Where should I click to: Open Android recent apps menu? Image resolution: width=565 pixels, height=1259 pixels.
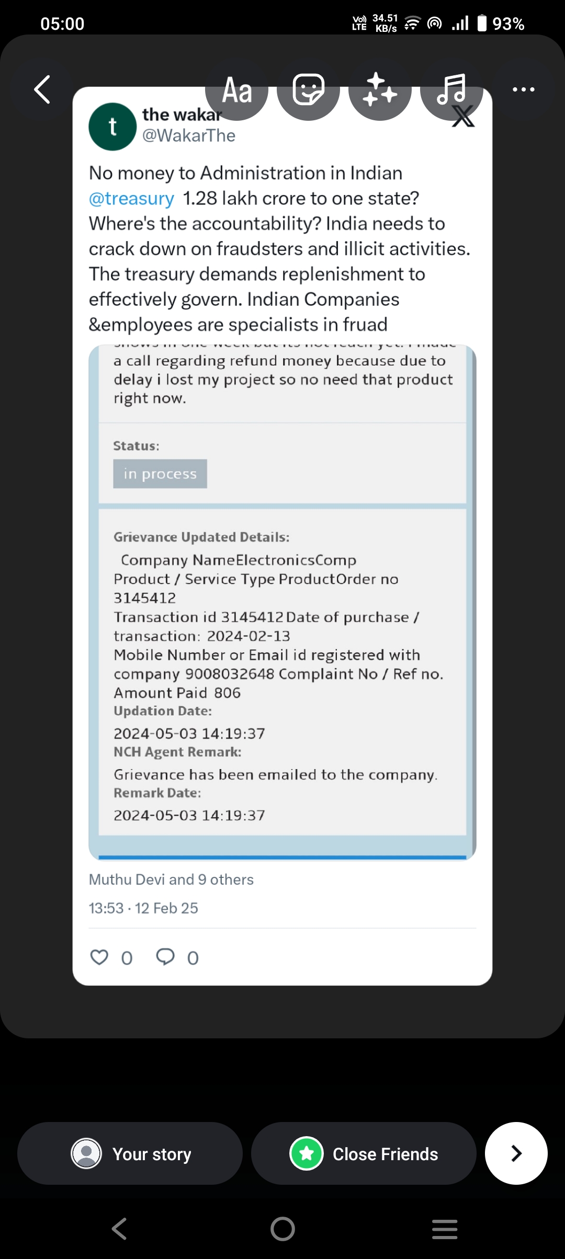[x=445, y=1229]
